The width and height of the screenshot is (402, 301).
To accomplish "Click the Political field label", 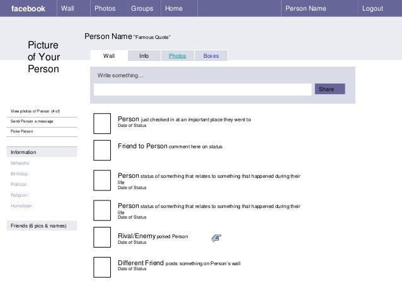I will 19,184.
